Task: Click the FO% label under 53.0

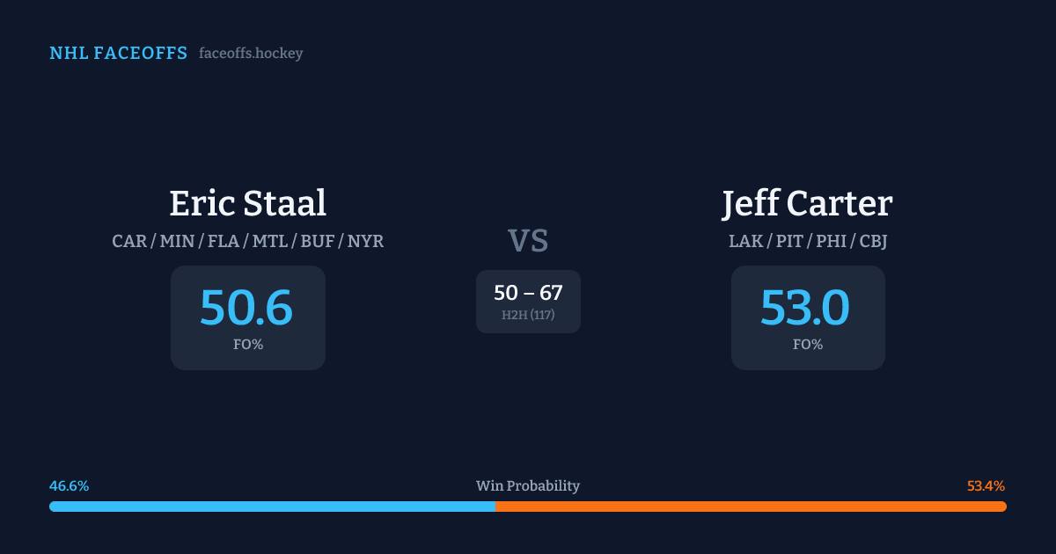Action: (x=808, y=345)
